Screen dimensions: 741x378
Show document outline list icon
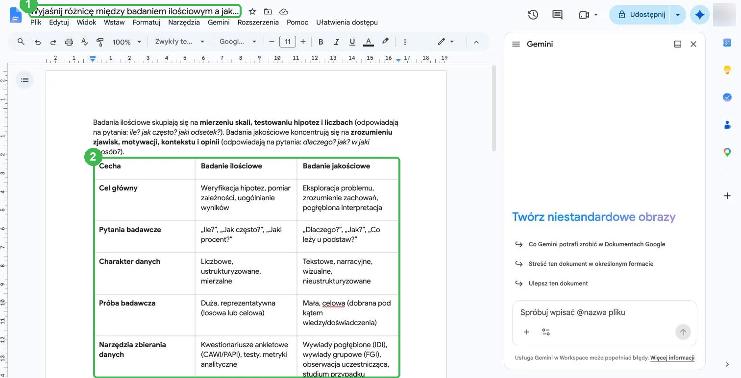25,80
